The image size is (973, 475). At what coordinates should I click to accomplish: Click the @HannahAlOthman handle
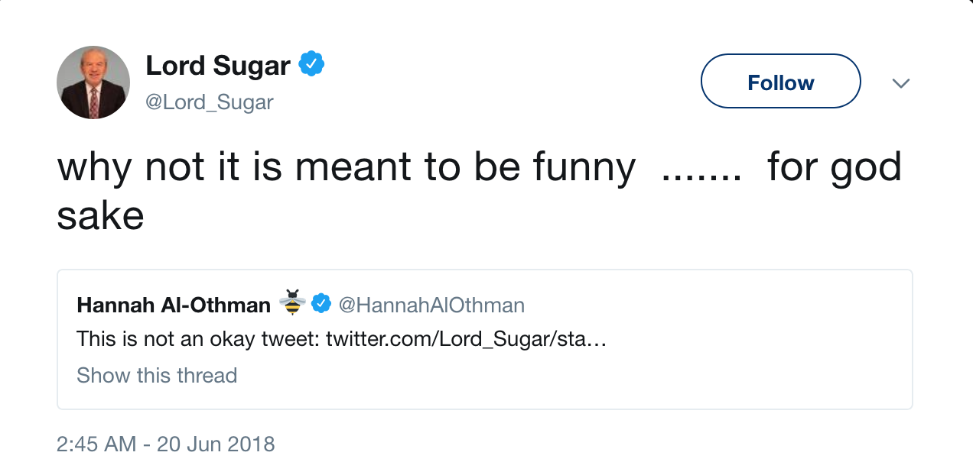[x=431, y=305]
